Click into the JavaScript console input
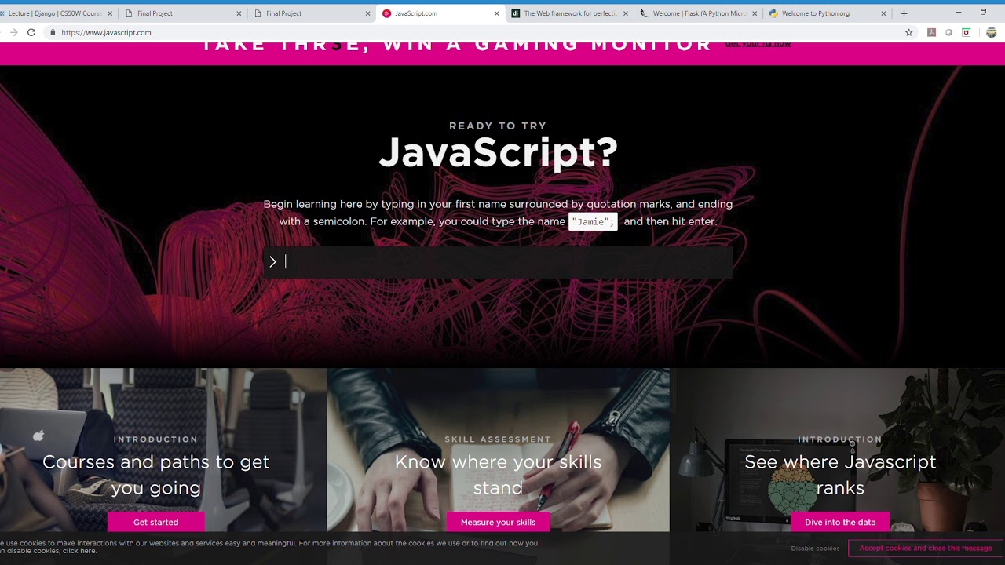The image size is (1005, 565). (498, 262)
